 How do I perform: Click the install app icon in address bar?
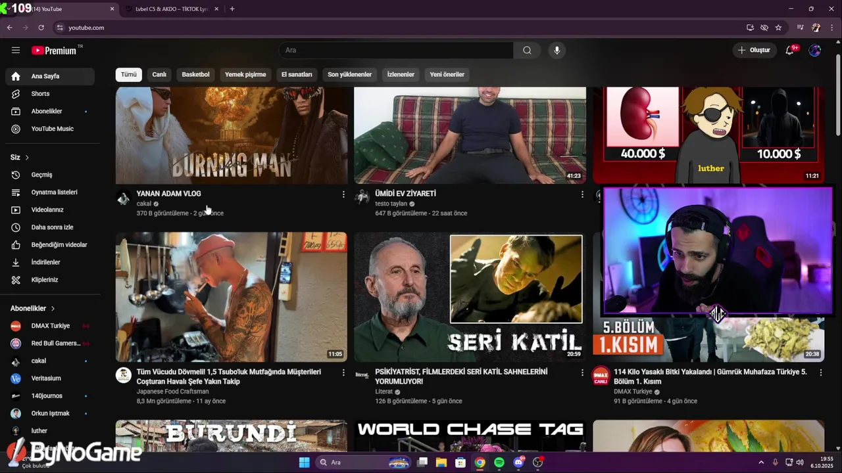750,28
